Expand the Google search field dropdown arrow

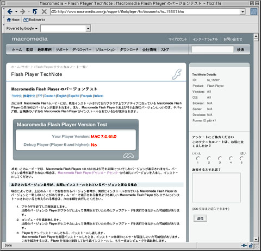pyautogui.click(x=88, y=28)
